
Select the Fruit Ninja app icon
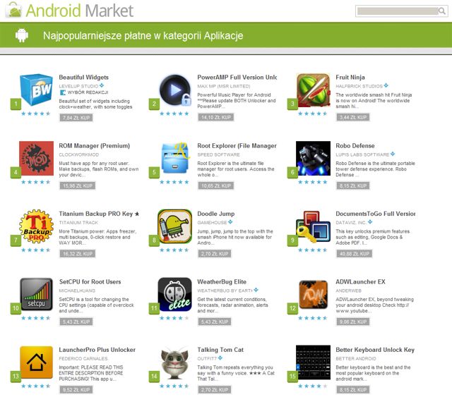tap(313, 90)
